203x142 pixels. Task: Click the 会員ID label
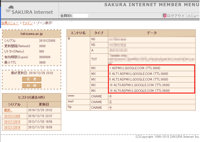tap(66, 16)
